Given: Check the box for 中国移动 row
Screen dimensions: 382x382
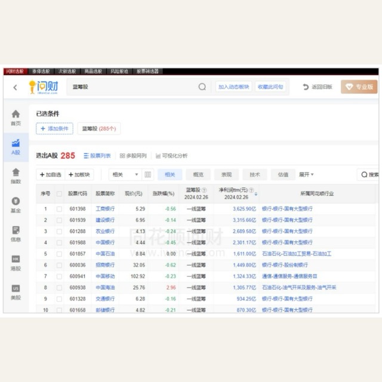Looking at the screenshot, I should tap(59, 276).
